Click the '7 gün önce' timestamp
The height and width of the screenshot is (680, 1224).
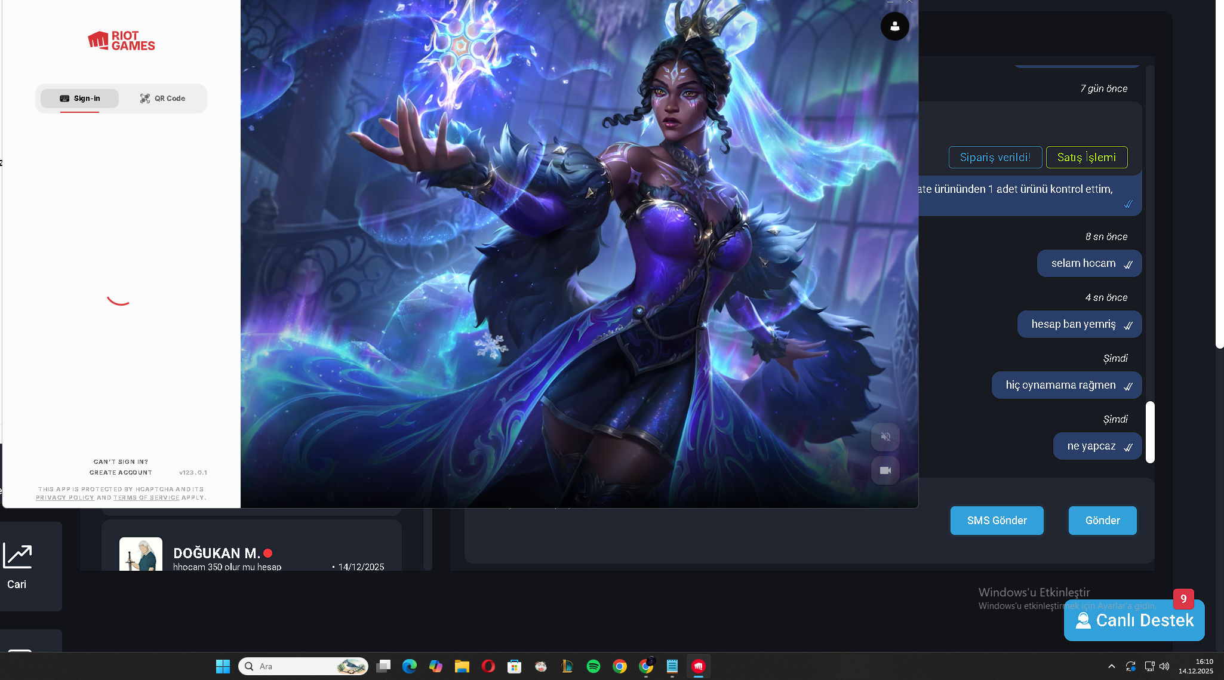coord(1104,88)
